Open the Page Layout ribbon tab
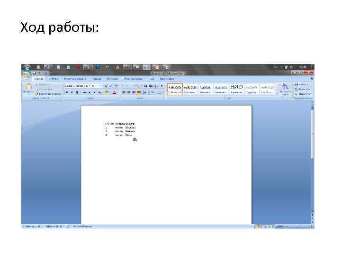This screenshot has height=256, width=341. tap(75, 79)
